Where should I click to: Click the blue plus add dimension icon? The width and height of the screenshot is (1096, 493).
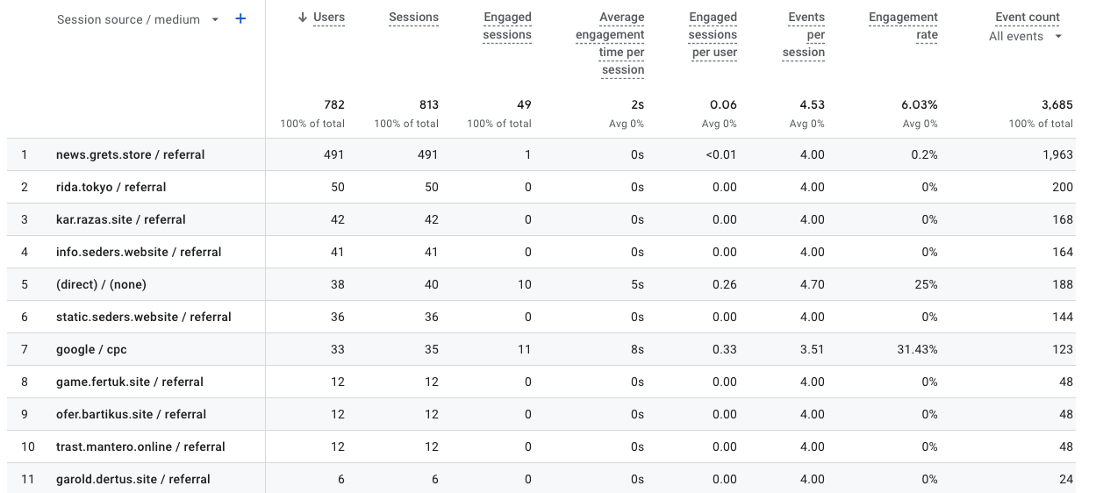coord(240,18)
